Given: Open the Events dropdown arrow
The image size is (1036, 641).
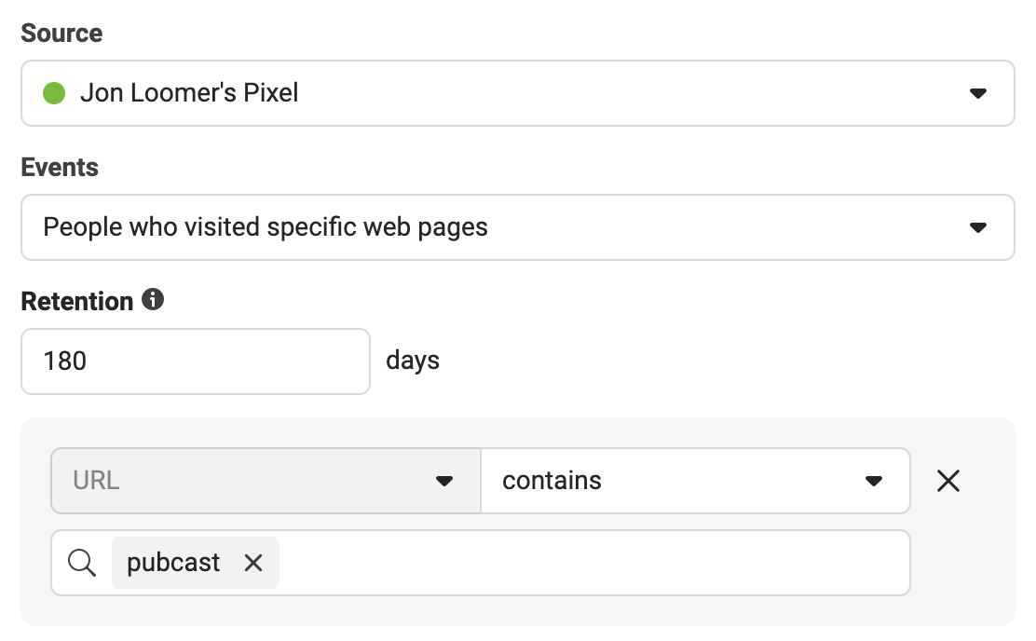Looking at the screenshot, I should (x=978, y=227).
